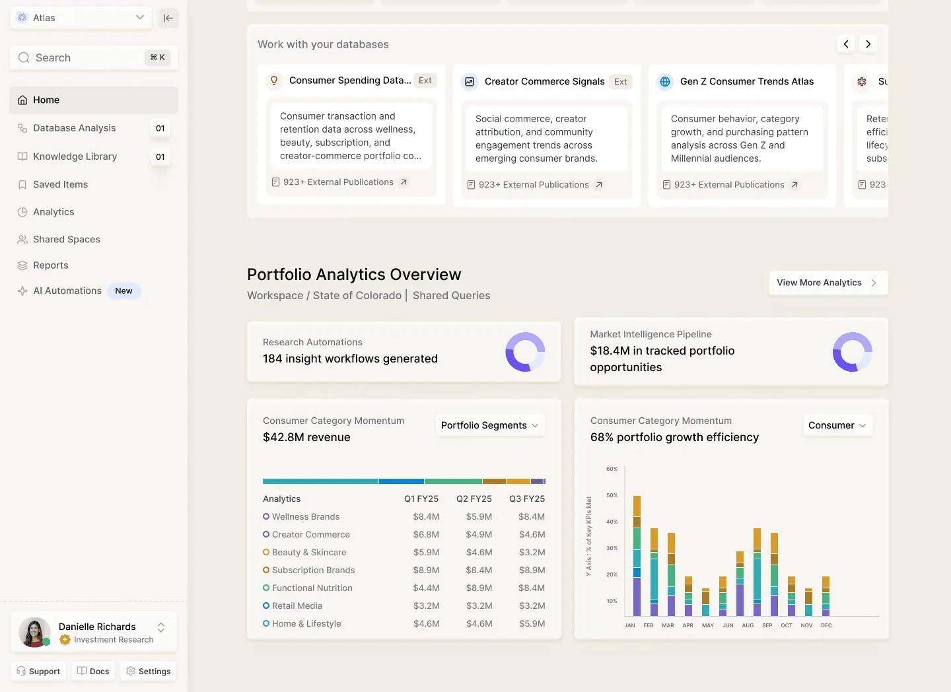The width and height of the screenshot is (951, 692).
Task: Click the Analytics pie chart icon
Action: [22, 212]
